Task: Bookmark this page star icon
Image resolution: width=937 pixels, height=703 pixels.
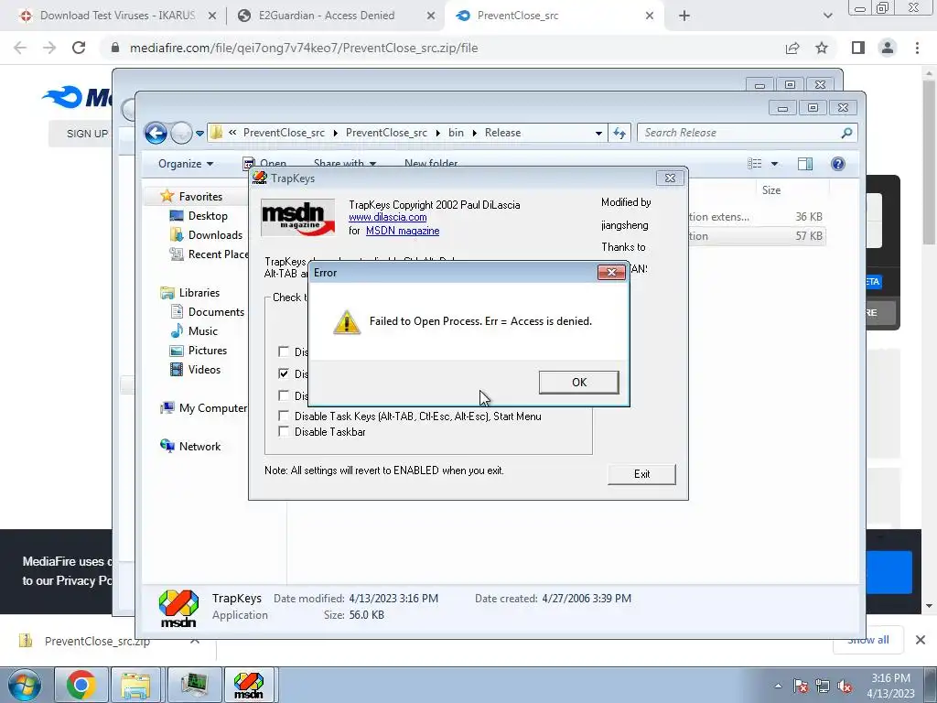Action: coord(822,48)
